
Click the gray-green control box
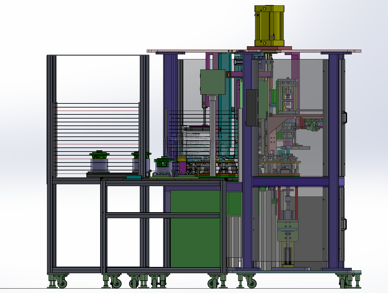213,82
